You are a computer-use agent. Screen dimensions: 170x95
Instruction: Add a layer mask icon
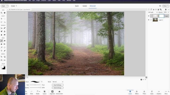[156, 9]
